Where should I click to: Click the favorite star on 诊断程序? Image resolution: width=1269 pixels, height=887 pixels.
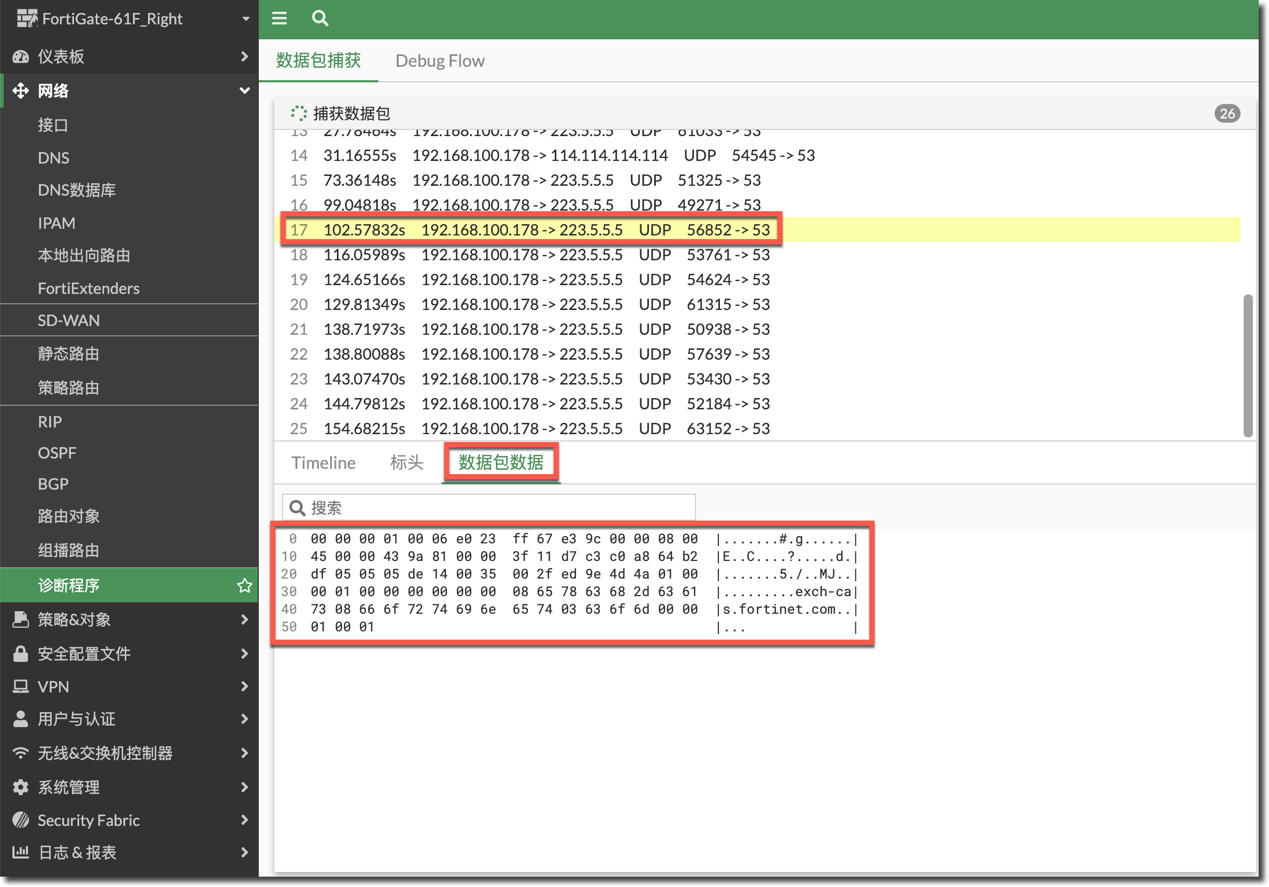coord(244,585)
